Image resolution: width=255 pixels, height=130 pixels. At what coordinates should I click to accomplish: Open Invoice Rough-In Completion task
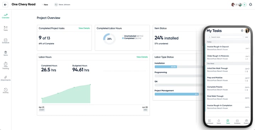(x=228, y=107)
